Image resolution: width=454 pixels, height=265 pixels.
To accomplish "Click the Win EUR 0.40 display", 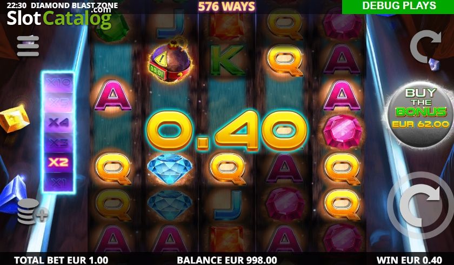I will [x=409, y=260].
